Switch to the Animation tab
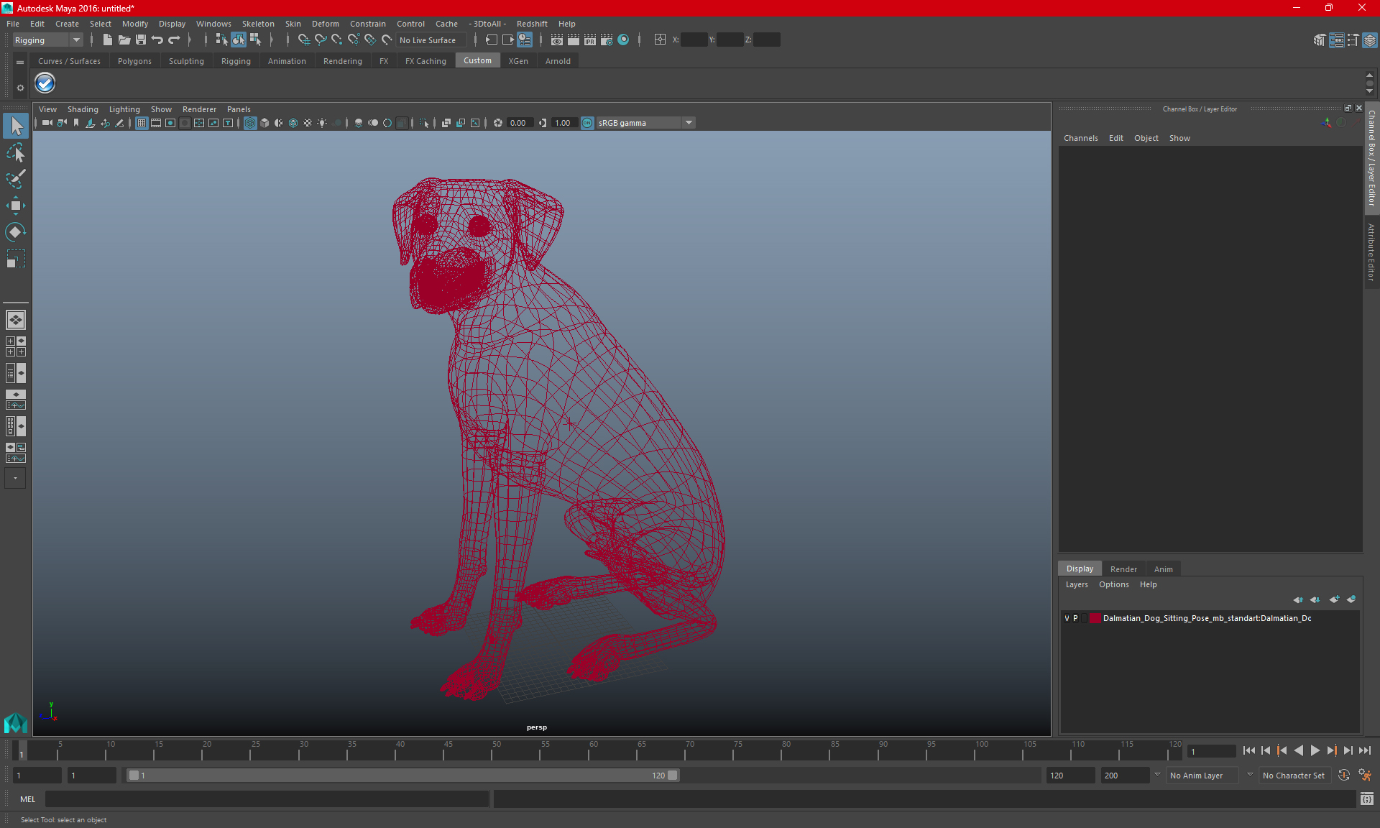 (285, 61)
